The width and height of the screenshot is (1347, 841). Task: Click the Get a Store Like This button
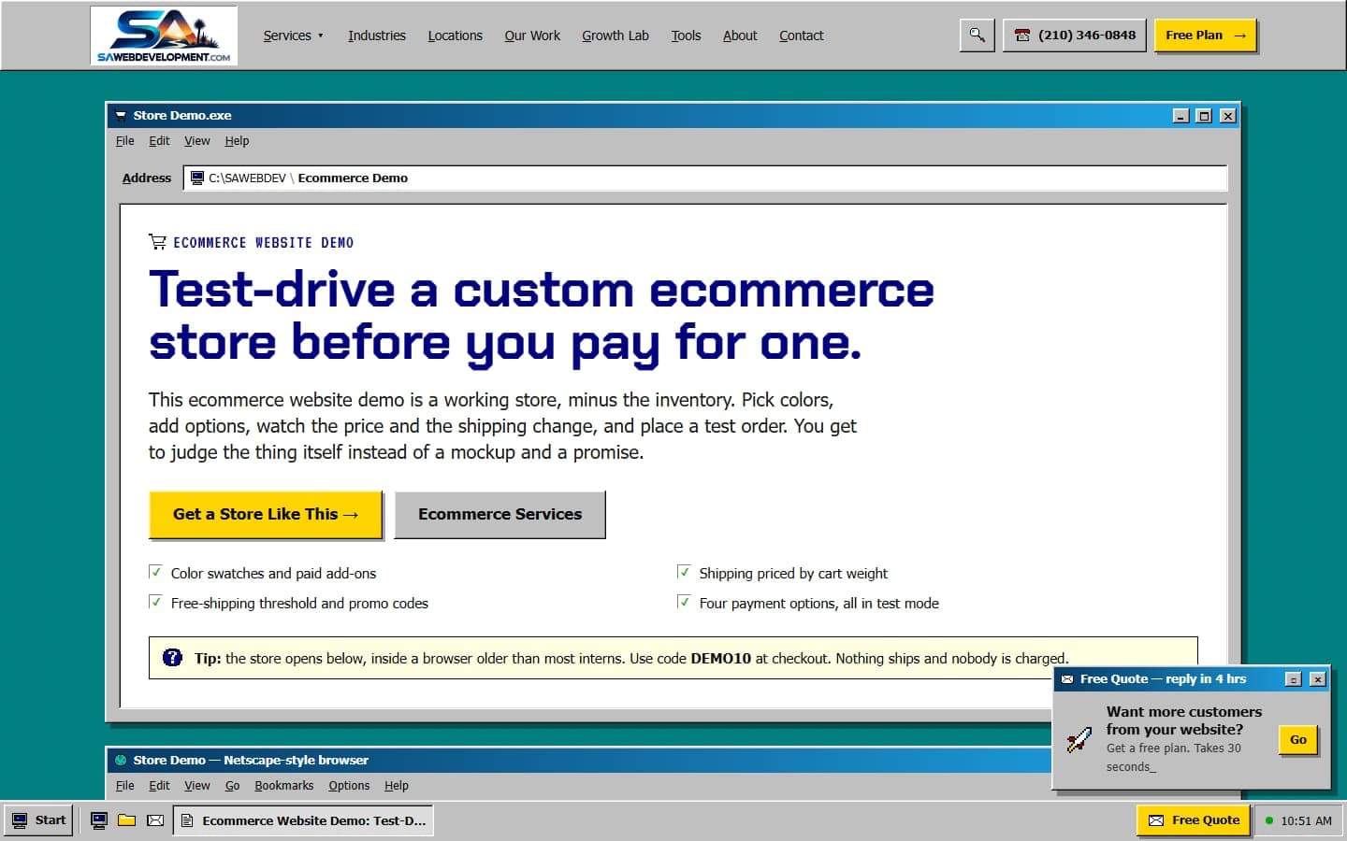pyautogui.click(x=266, y=514)
